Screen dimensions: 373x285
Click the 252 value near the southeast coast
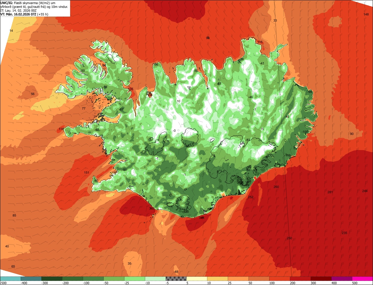[x=251, y=197]
